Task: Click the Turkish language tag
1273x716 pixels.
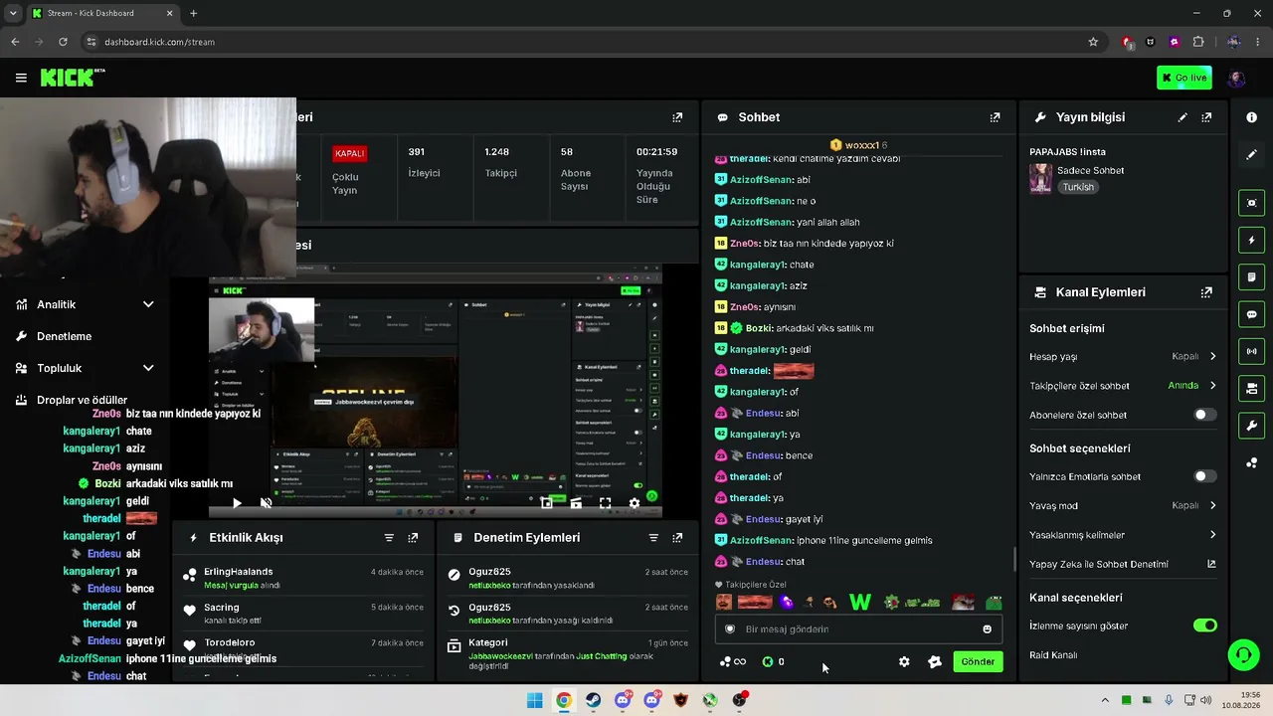Action: click(x=1078, y=187)
